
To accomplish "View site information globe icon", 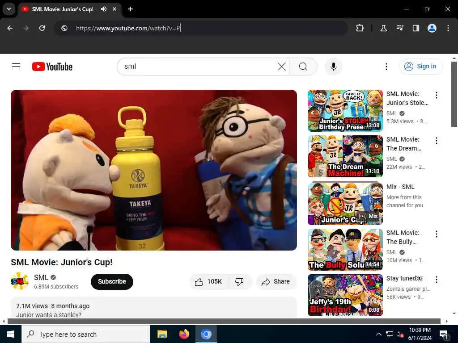I will coord(64,28).
